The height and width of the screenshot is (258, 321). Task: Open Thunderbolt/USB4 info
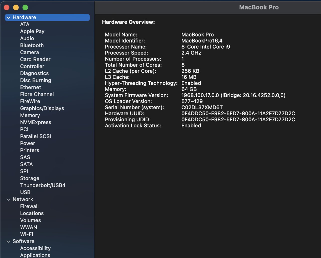click(x=43, y=186)
